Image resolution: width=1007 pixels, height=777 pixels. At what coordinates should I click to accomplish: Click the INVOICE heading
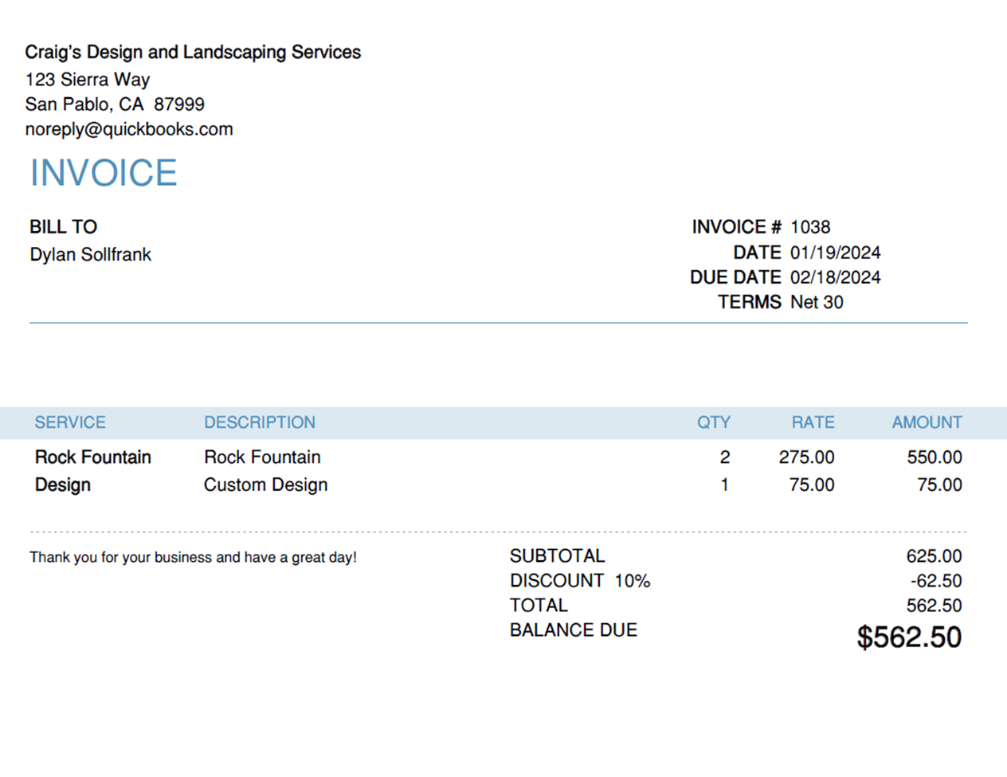click(x=104, y=173)
